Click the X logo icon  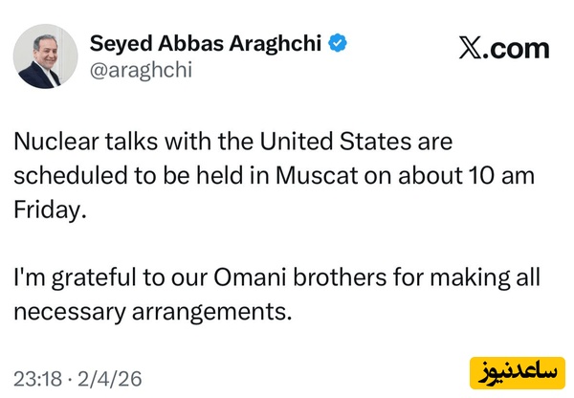pyautogui.click(x=470, y=50)
